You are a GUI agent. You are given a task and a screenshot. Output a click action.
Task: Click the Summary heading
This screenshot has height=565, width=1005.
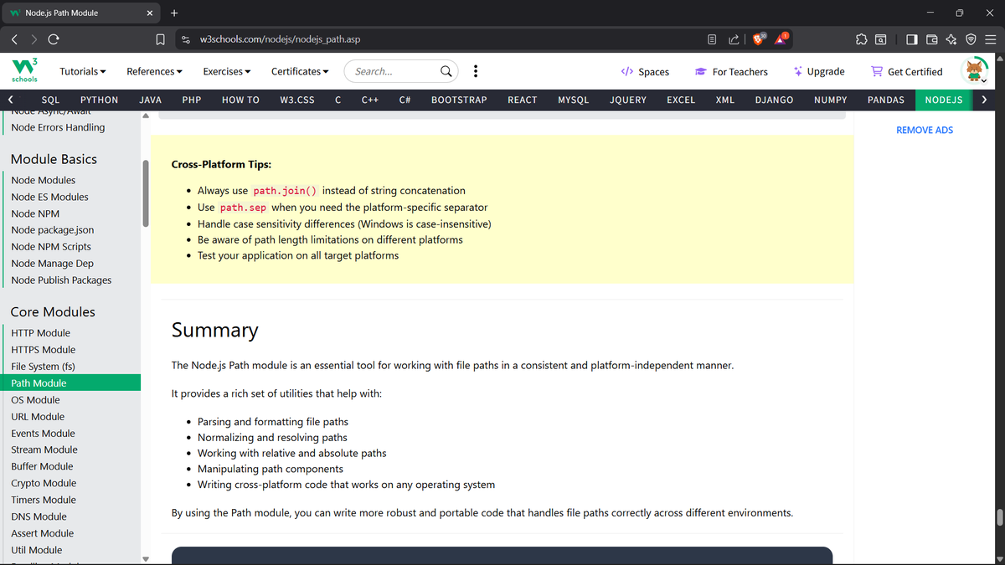(215, 330)
